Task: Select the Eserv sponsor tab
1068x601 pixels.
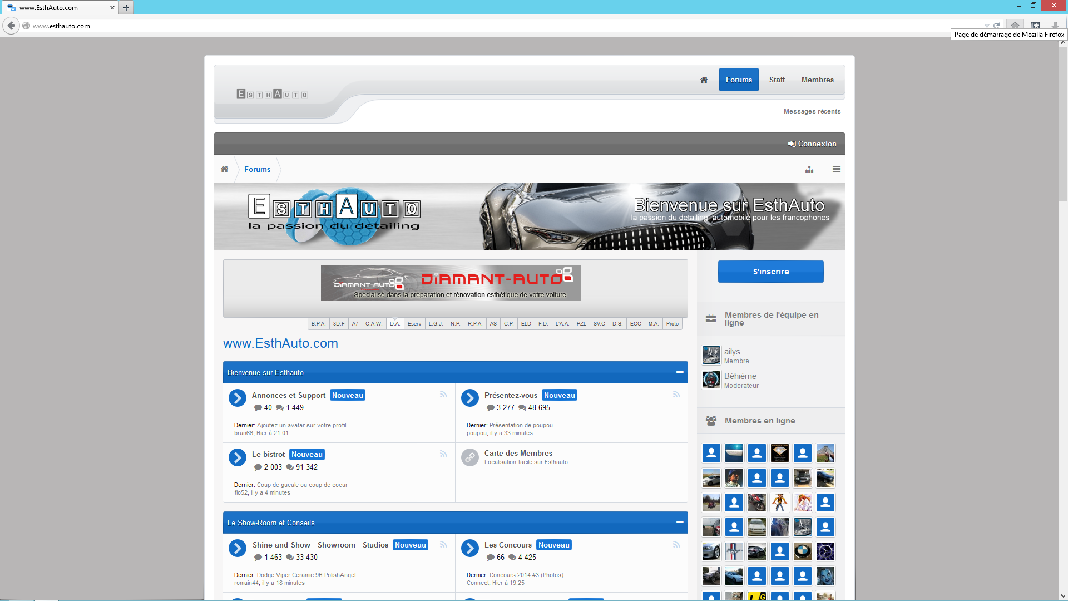Action: (x=414, y=324)
